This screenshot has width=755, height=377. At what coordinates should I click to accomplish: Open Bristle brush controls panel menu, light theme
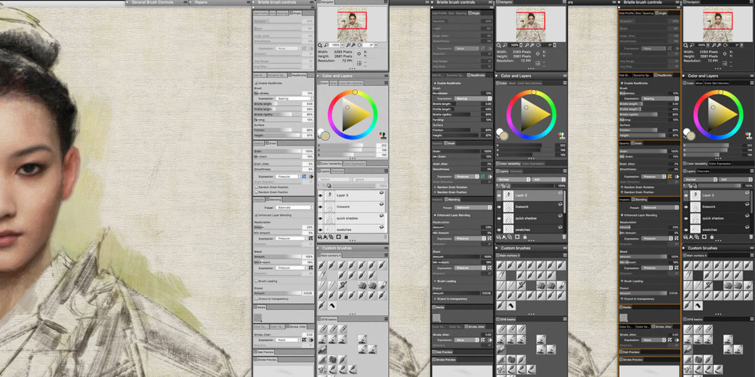pos(313,3)
